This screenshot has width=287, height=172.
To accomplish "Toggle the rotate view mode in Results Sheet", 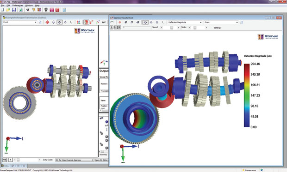I will click(145, 22).
